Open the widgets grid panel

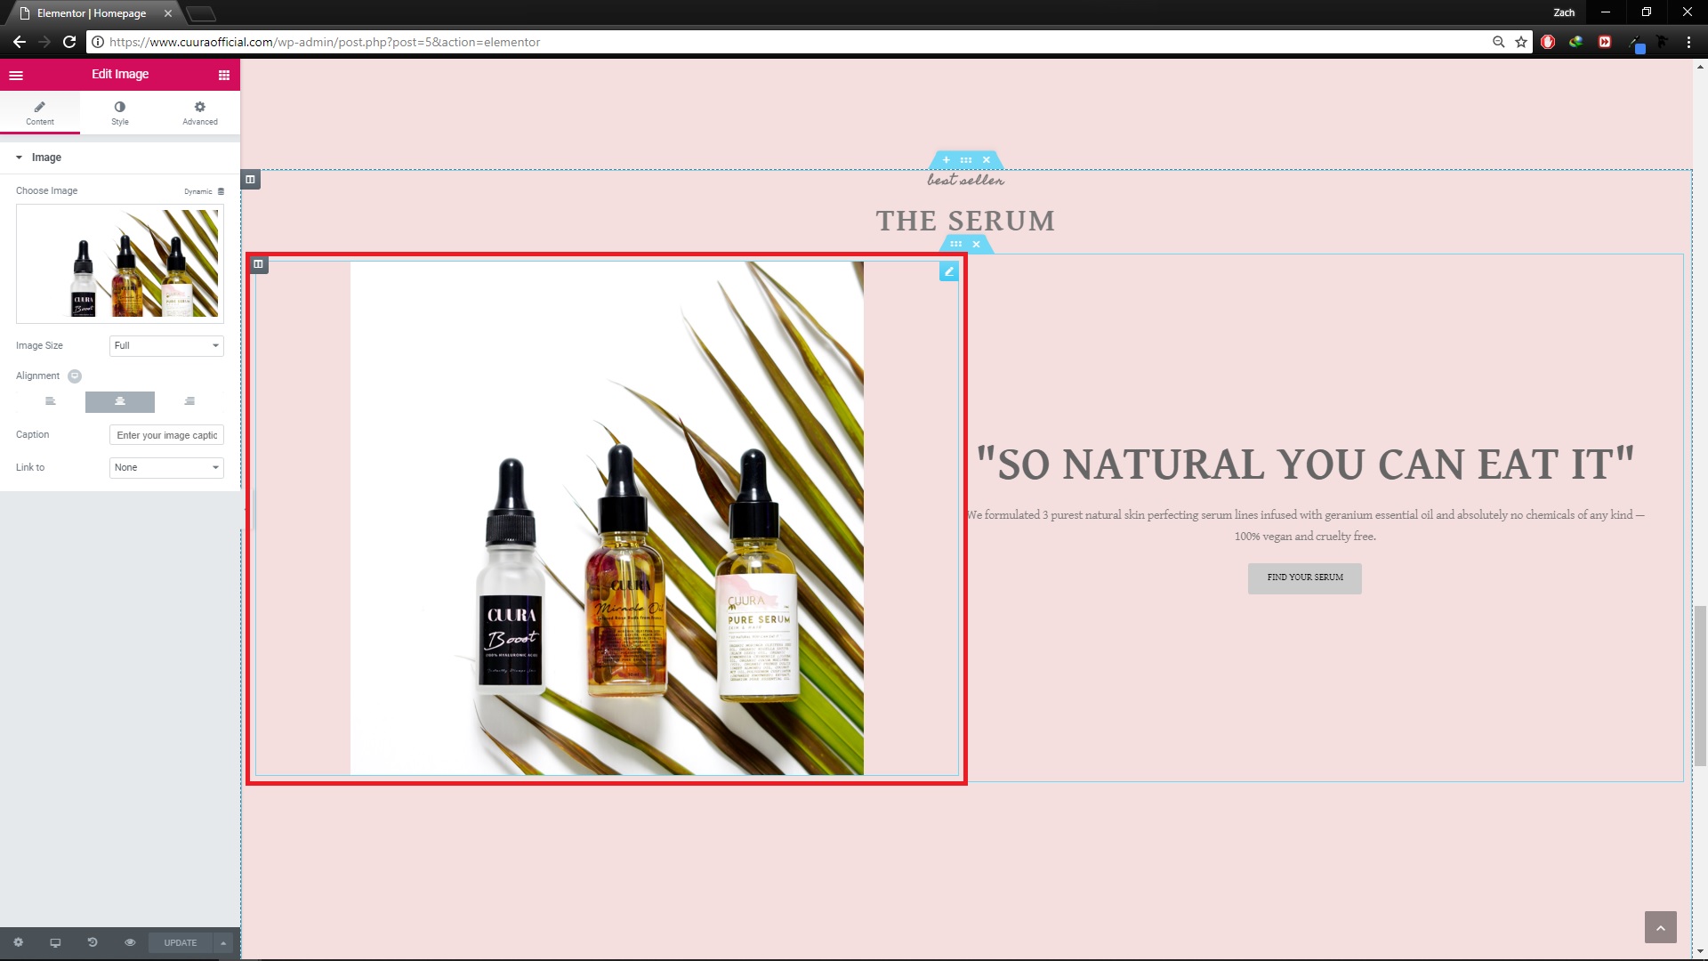224,75
